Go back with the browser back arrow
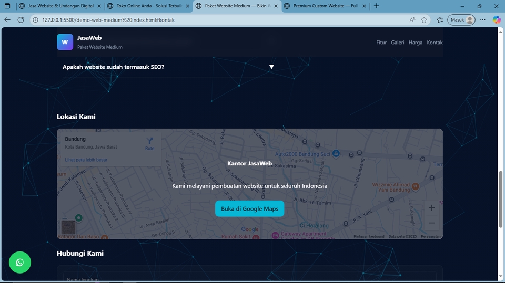 point(7,20)
